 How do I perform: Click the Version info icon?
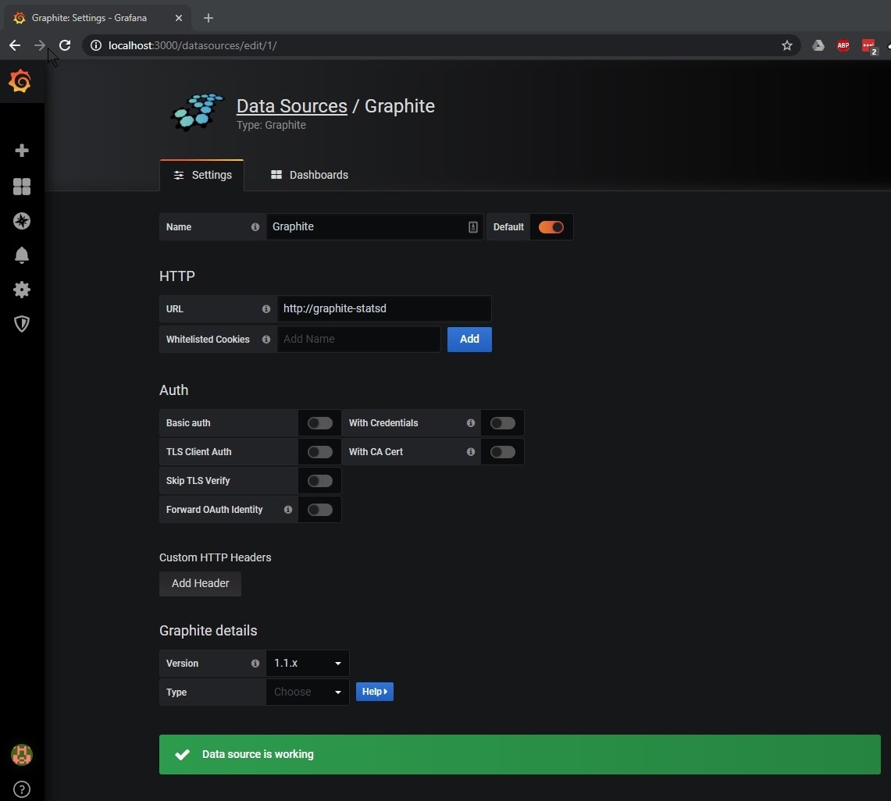pyautogui.click(x=255, y=664)
